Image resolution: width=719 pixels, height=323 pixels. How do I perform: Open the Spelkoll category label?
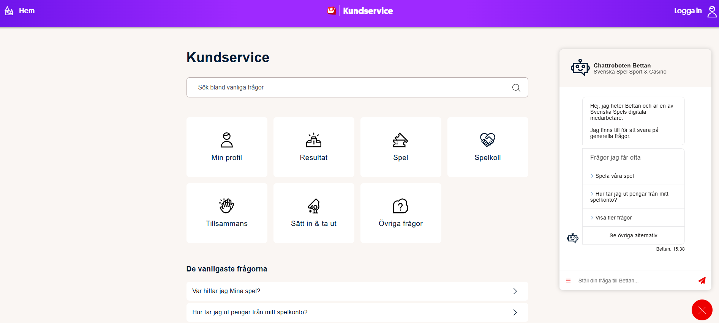488,158
